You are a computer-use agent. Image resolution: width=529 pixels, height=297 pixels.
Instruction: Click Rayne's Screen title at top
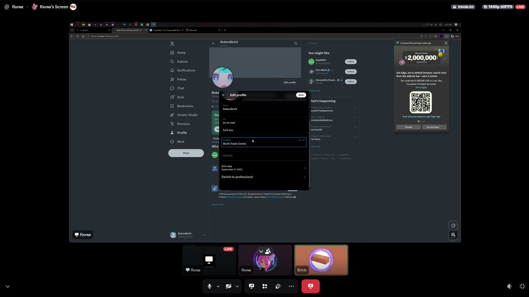[54, 7]
